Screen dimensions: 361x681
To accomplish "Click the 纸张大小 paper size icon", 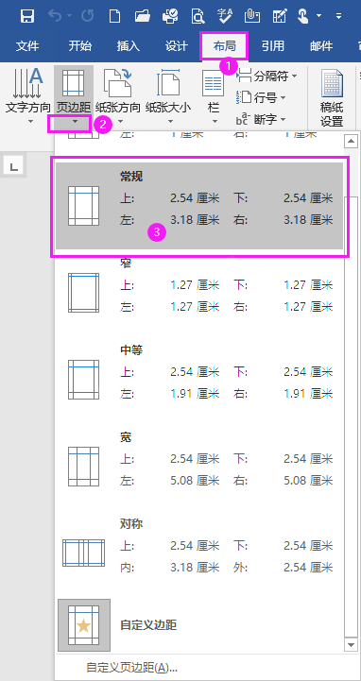I will pos(168,83).
